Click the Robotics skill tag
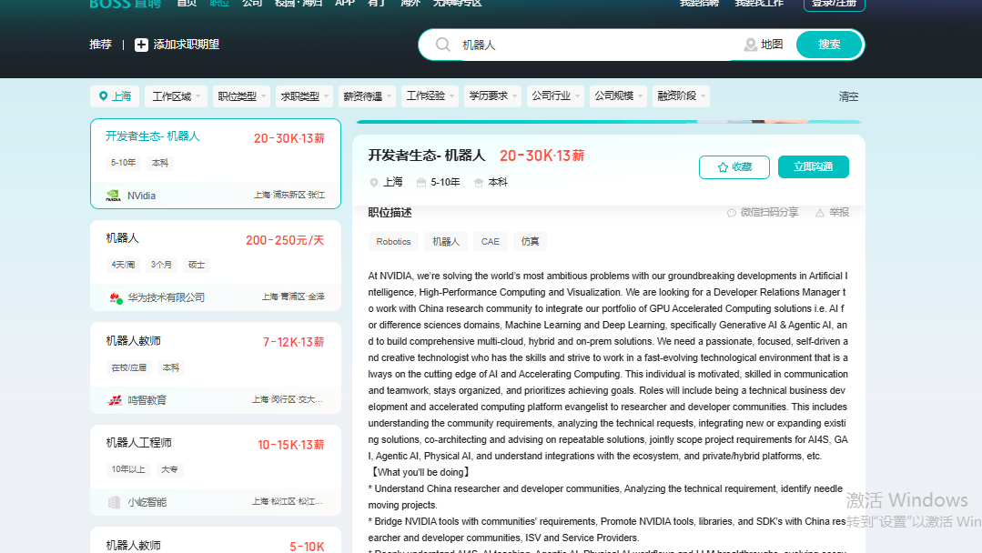The image size is (982, 553). click(393, 241)
